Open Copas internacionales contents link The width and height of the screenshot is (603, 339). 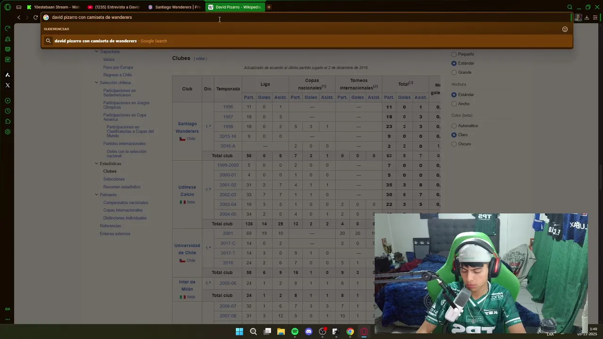point(122,210)
